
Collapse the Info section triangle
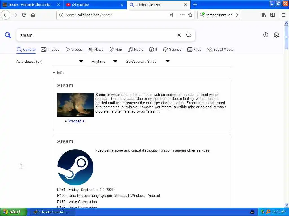(54, 73)
